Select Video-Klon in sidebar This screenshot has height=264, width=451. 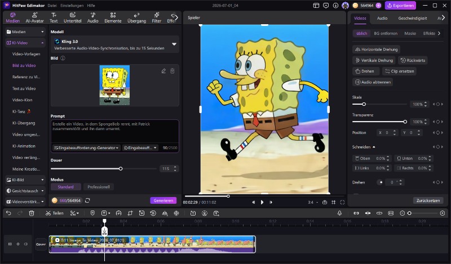pyautogui.click(x=22, y=100)
